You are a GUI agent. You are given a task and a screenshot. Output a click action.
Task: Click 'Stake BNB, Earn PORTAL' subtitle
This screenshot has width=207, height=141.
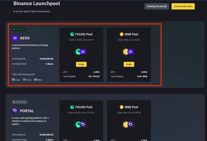coord(129,113)
